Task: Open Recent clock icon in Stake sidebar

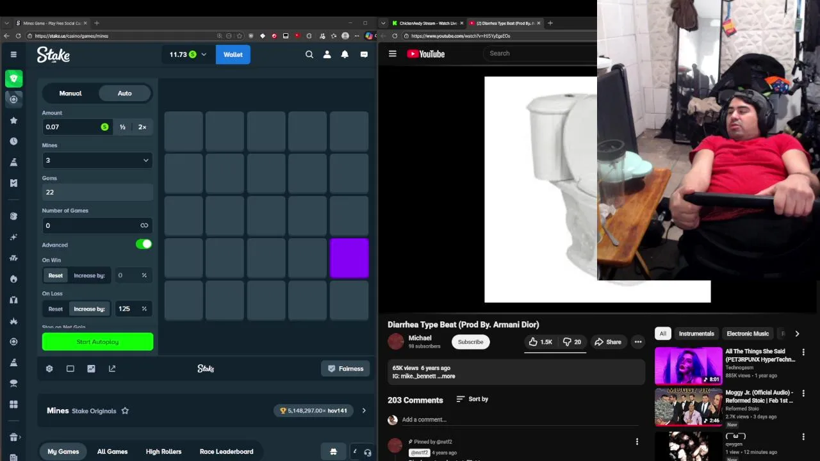Action: click(13, 141)
